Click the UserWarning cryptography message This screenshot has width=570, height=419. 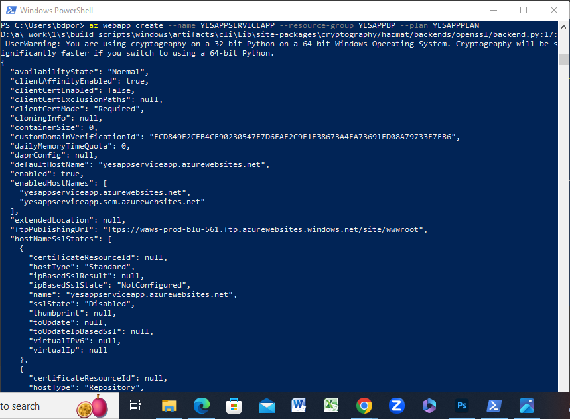pyautogui.click(x=279, y=48)
